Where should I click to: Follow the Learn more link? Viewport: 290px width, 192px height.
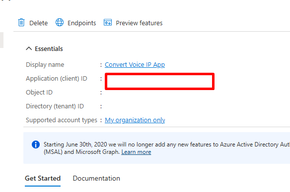[136, 152]
